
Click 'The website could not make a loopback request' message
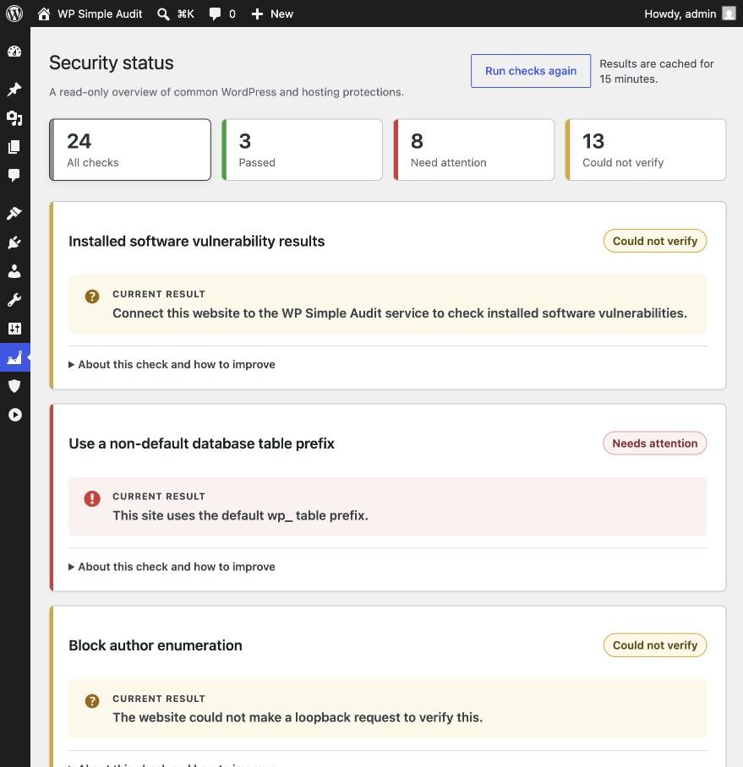click(x=298, y=718)
